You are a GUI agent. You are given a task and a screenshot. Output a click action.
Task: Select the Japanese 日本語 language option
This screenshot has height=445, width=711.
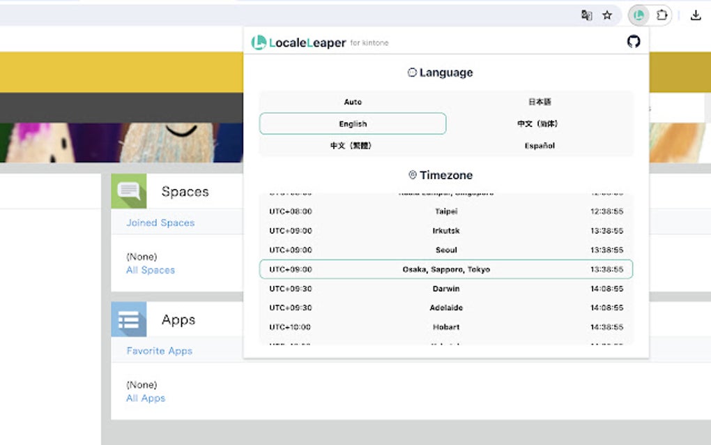pos(540,102)
